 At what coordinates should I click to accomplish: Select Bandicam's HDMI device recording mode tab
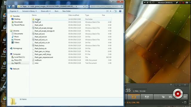coord(147,97)
